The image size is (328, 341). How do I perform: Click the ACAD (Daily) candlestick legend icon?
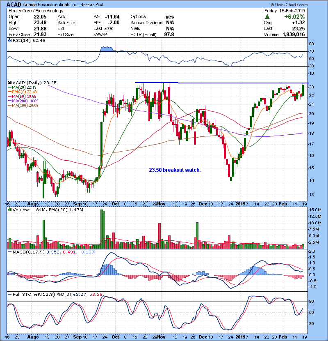coord(9,83)
